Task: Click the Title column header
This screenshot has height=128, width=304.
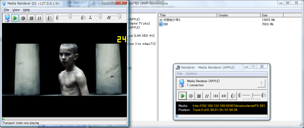Action: 187,15
